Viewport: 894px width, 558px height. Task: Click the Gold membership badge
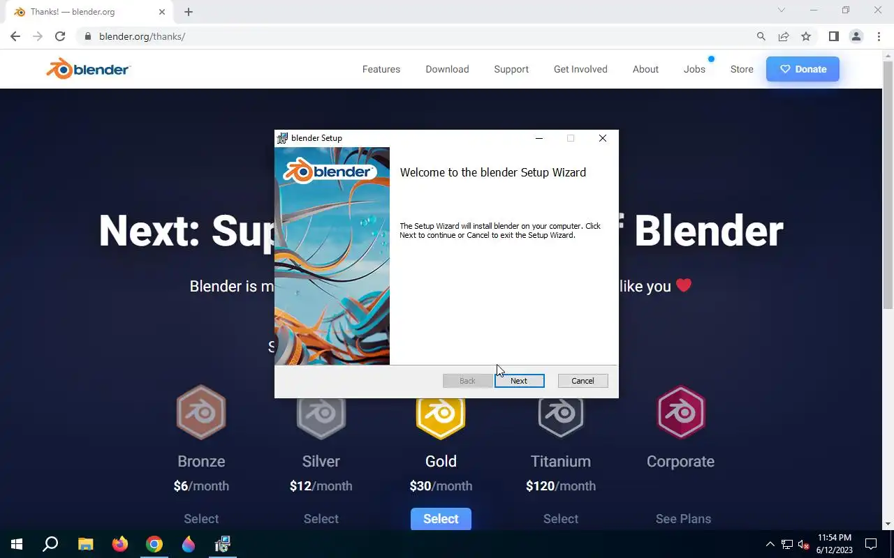click(441, 417)
